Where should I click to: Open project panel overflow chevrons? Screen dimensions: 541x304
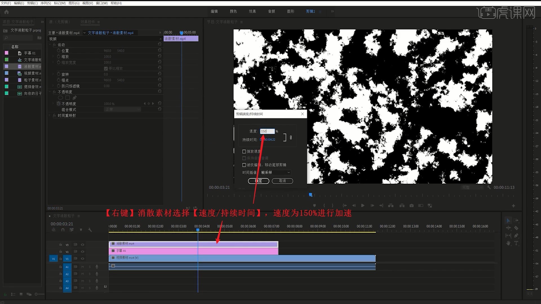click(x=42, y=22)
